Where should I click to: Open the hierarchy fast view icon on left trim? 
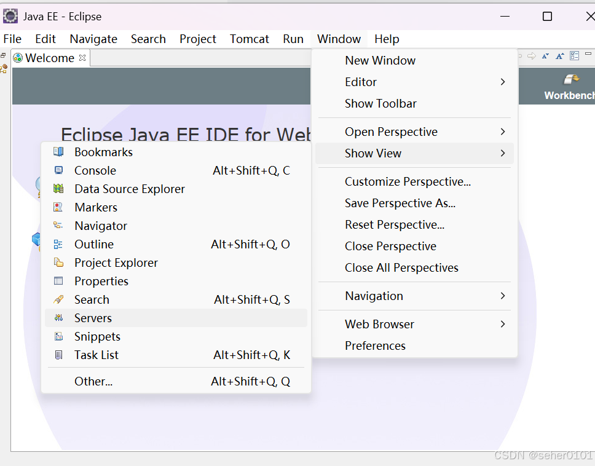pos(4,69)
